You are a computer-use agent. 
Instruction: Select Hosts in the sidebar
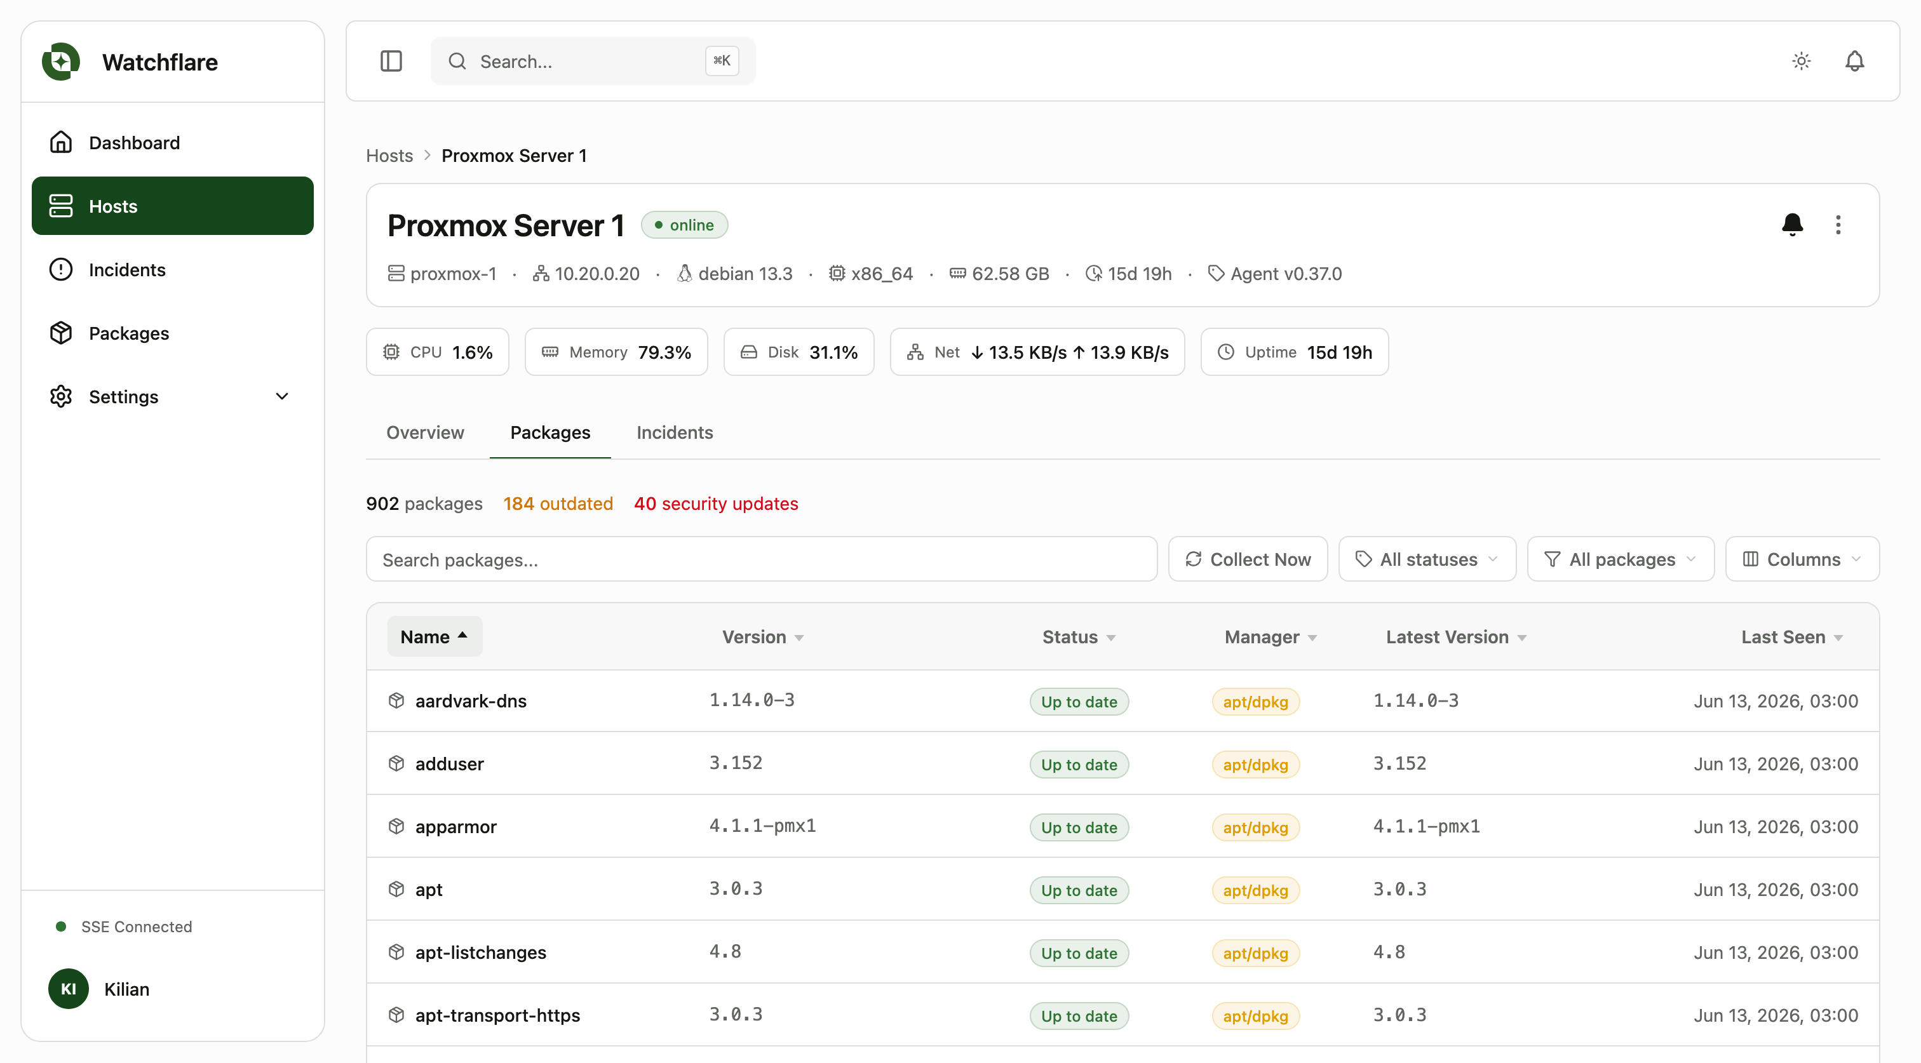(172, 206)
